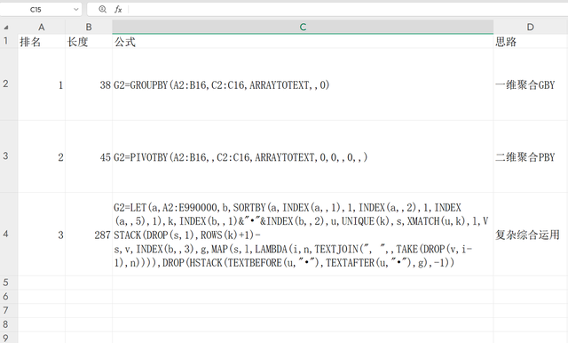The width and height of the screenshot is (568, 343).
Task: Click the zoom magnifier icon in formula bar
Action: click(x=103, y=10)
